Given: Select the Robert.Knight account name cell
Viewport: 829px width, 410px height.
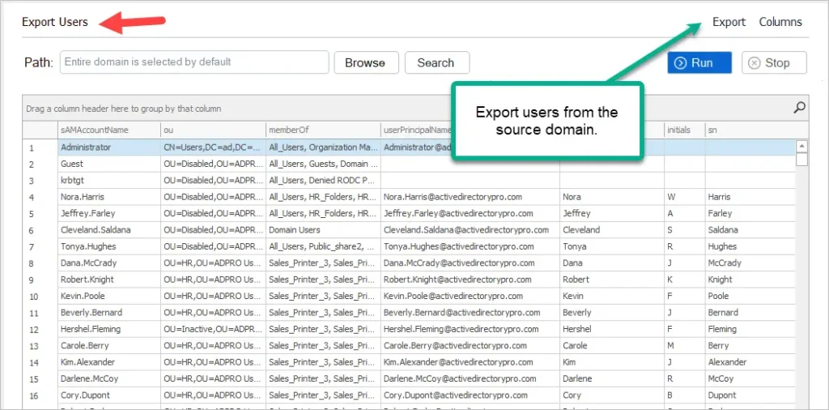Looking at the screenshot, I should 109,280.
